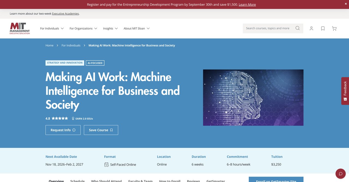
Task: Switch to the Faculty & Team tab
Action: pyautogui.click(x=140, y=181)
